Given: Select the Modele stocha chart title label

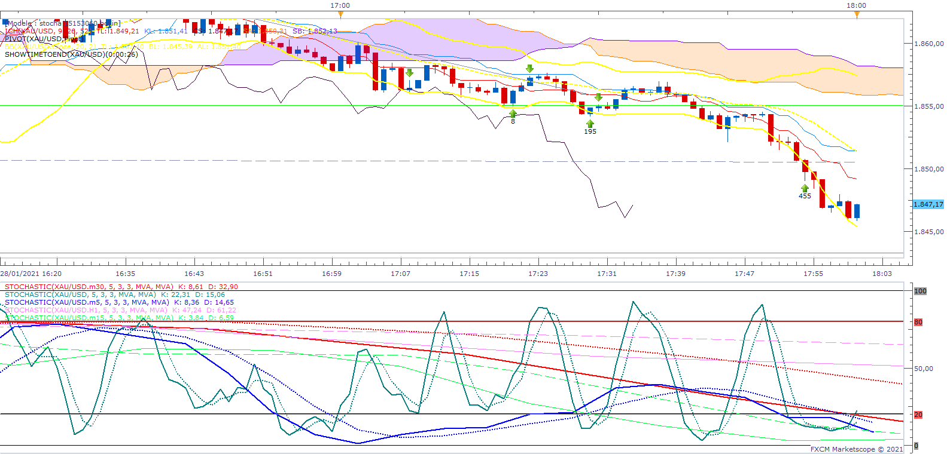Looking at the screenshot, I should pyautogui.click(x=62, y=23).
